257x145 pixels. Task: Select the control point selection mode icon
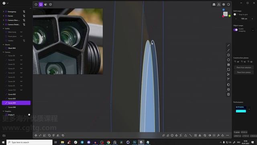tap(36, 4)
